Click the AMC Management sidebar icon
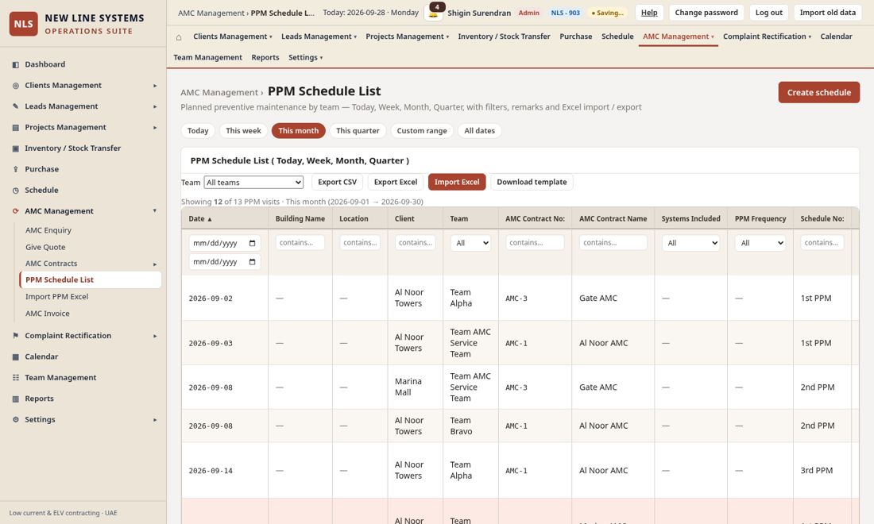This screenshot has height=524, width=874. coord(16,211)
